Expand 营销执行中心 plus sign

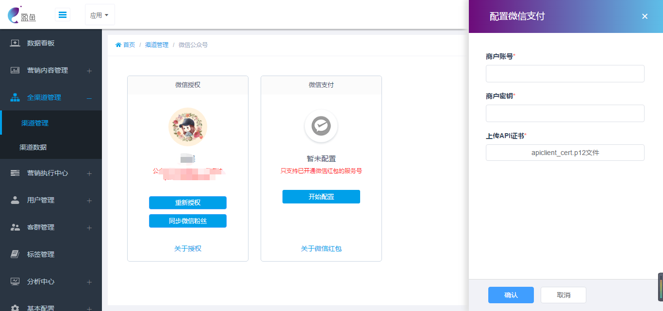89,173
